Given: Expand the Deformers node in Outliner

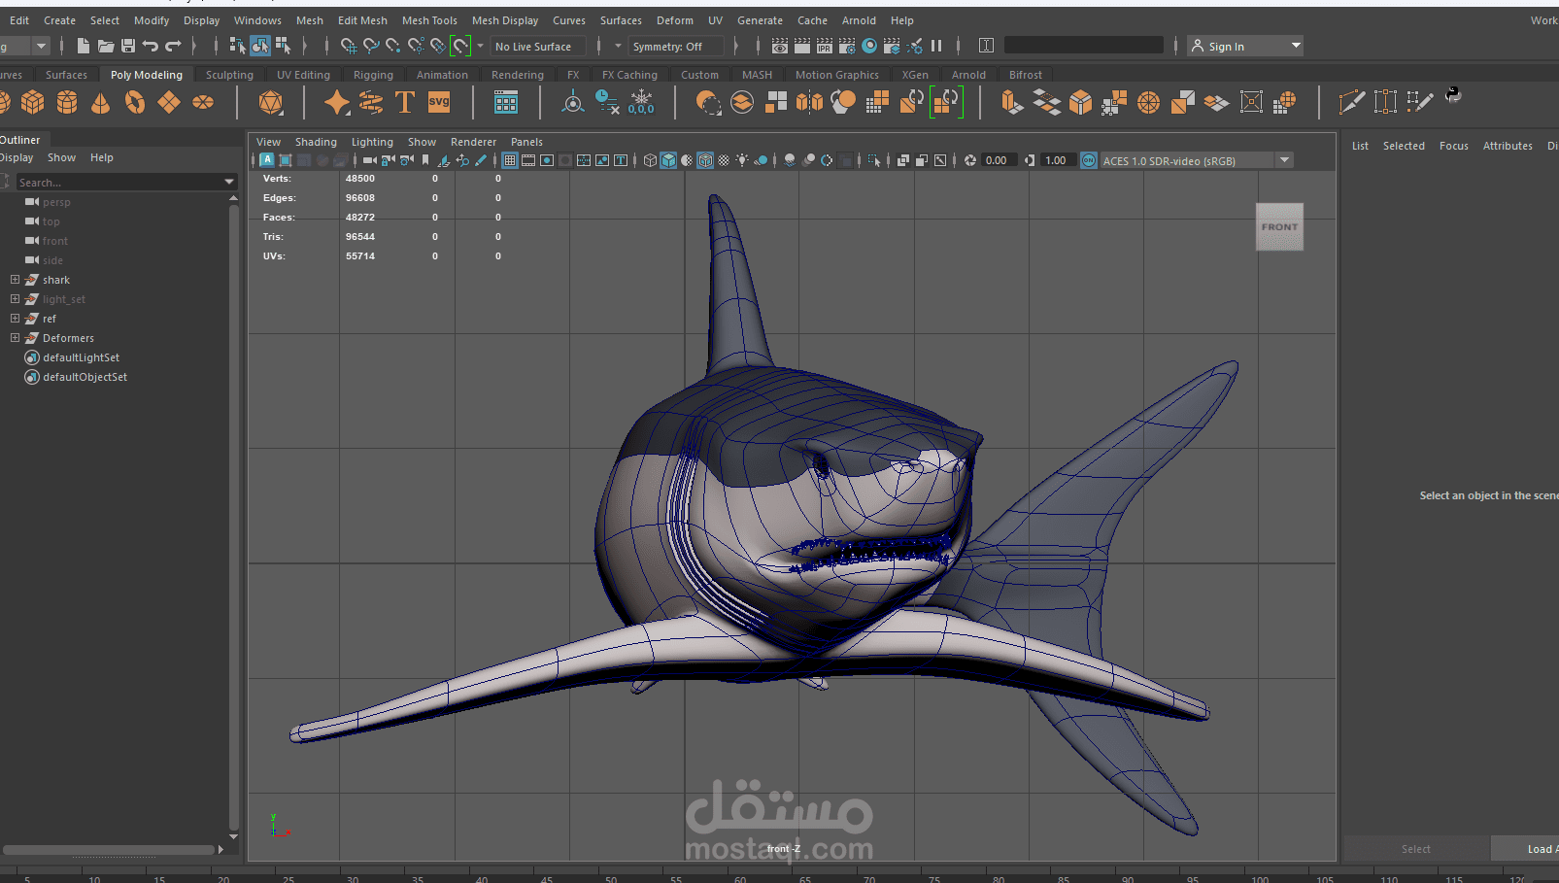Looking at the screenshot, I should [x=15, y=338].
